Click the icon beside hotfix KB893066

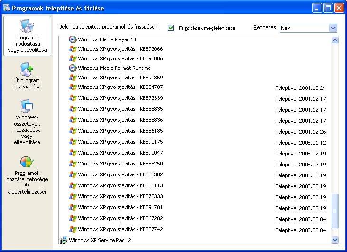click(73, 49)
